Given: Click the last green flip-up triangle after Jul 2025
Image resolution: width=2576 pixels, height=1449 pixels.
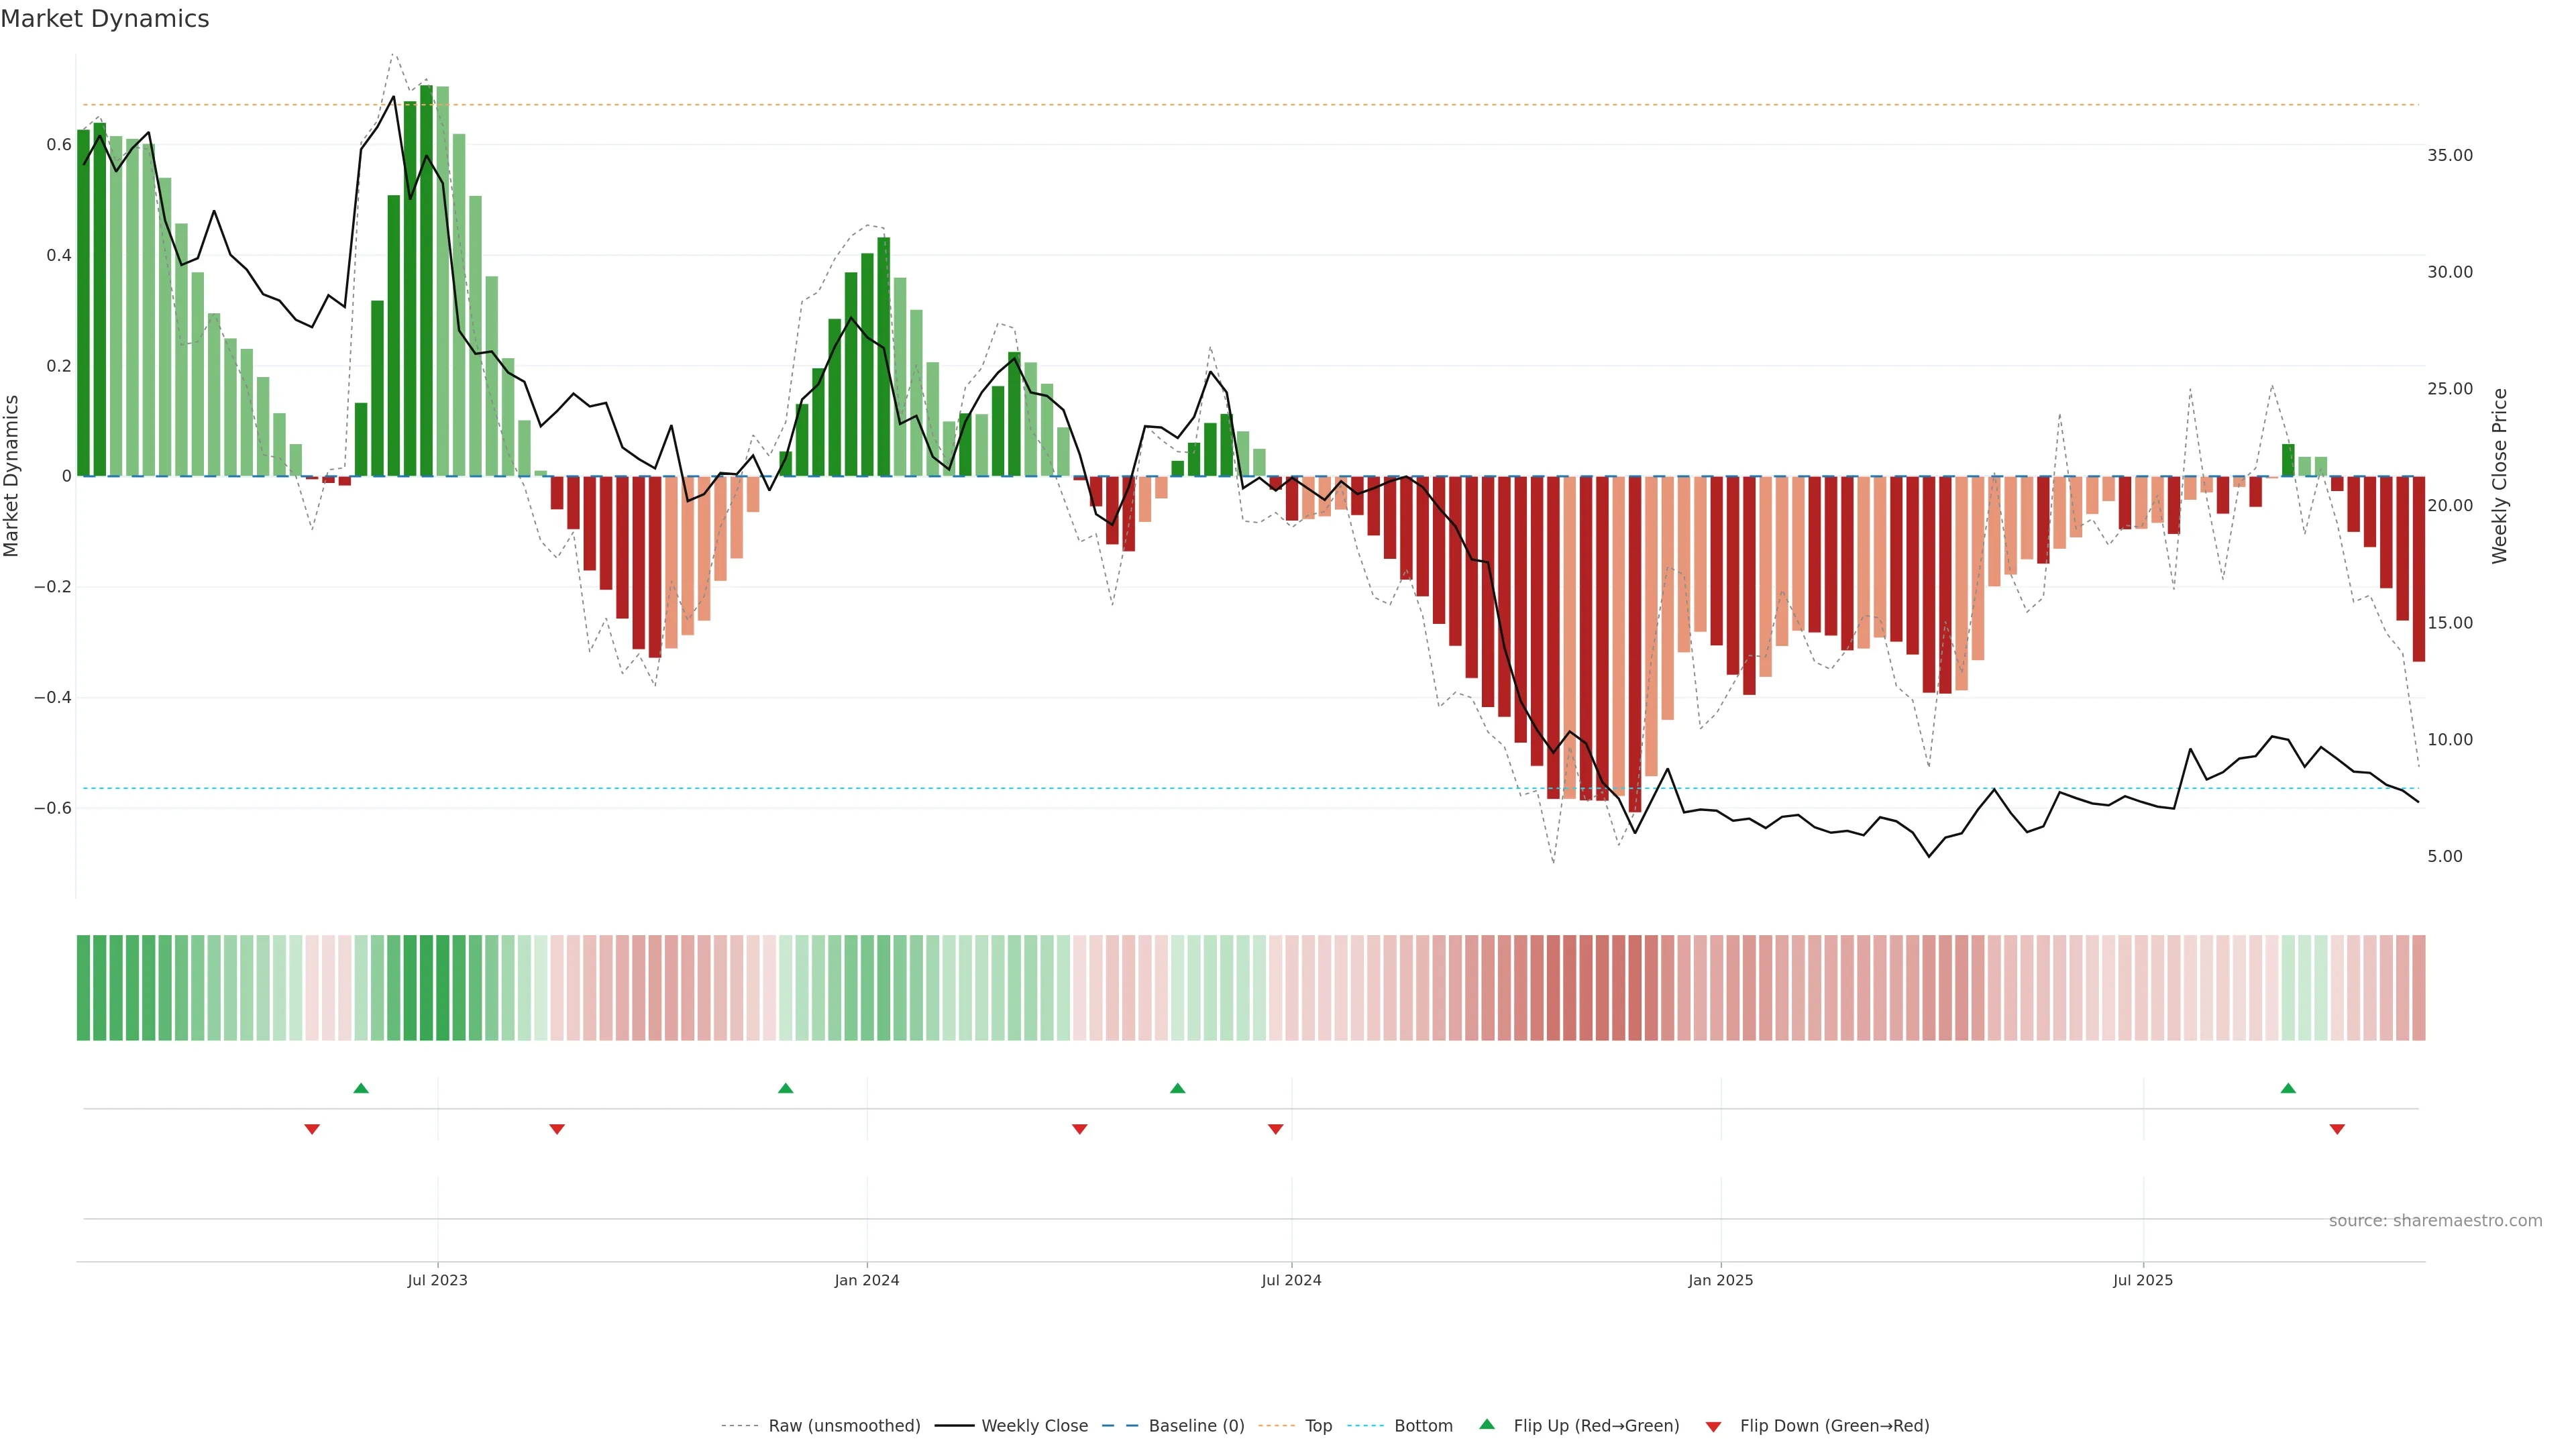Looking at the screenshot, I should tap(2288, 1088).
